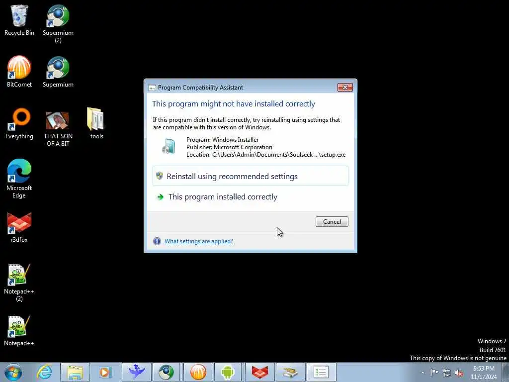This screenshot has height=382, width=509.
Task: Select the Notepad++ (2) desktop shortcut
Action: [19, 283]
